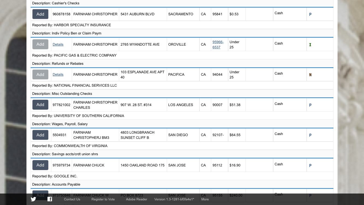Click address 5431 AUBURN BLVD
The height and width of the screenshot is (205, 364).
pos(138,14)
